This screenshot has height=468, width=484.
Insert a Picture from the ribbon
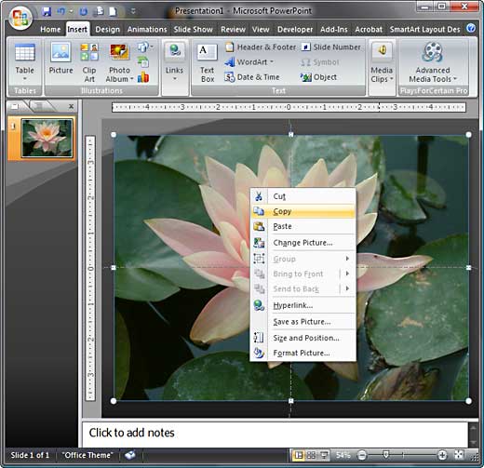tap(60, 62)
